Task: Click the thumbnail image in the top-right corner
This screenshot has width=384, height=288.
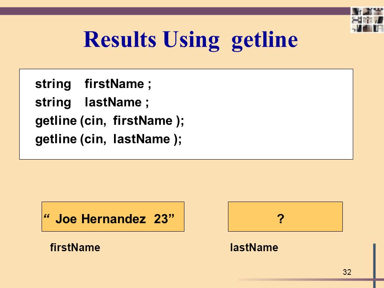Action: point(367,20)
